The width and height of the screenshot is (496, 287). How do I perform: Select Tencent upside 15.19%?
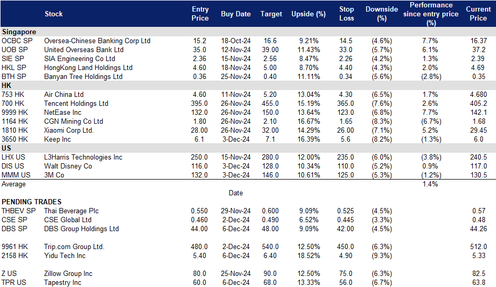click(x=308, y=103)
